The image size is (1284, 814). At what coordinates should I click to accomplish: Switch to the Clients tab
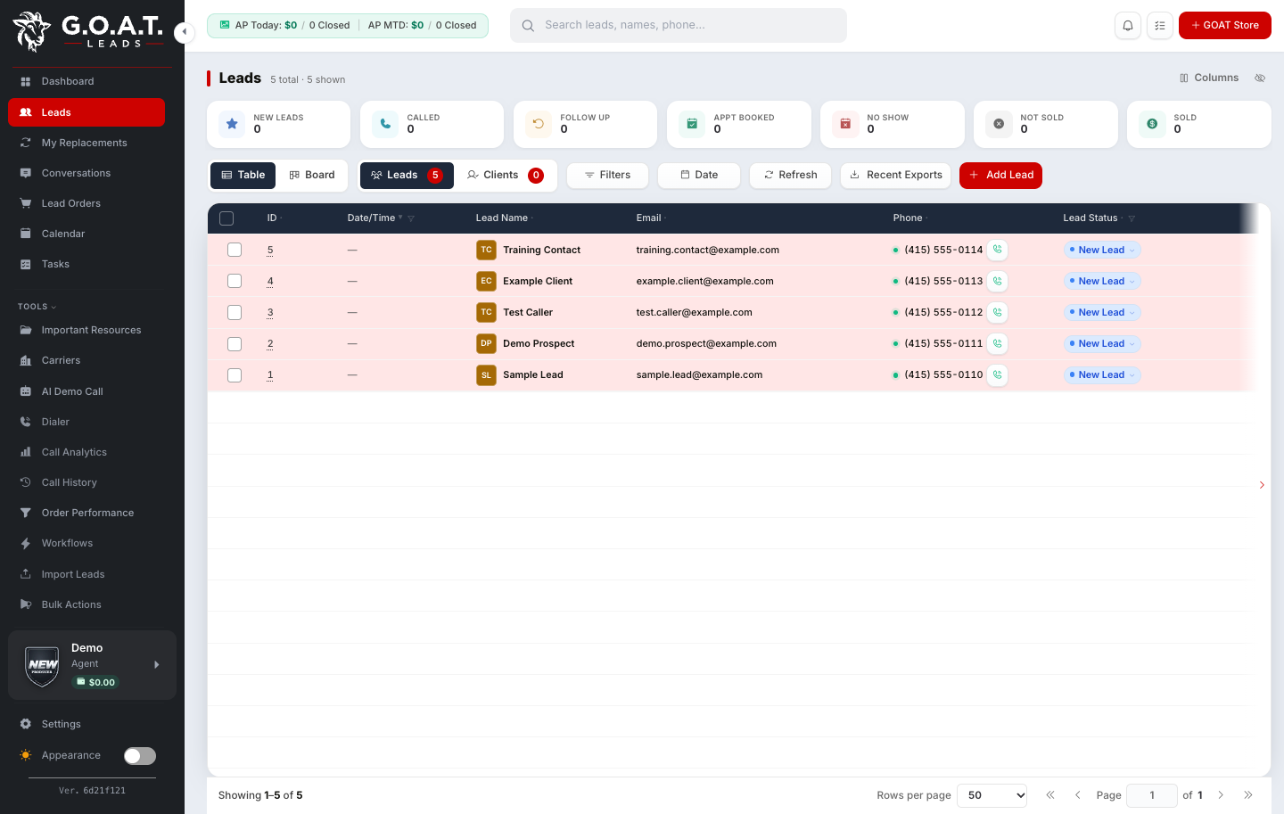coord(505,175)
